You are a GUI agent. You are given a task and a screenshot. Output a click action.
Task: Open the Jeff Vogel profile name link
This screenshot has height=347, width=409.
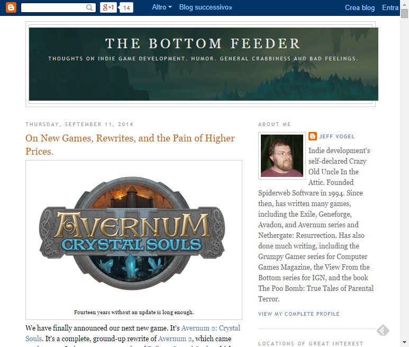tap(337, 137)
